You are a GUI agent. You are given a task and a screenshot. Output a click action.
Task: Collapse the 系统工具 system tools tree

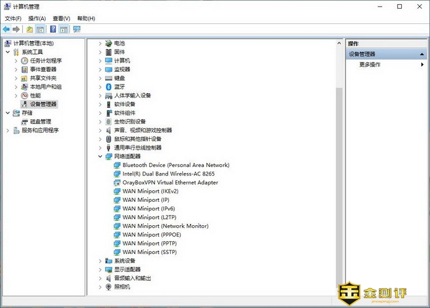coord(8,52)
